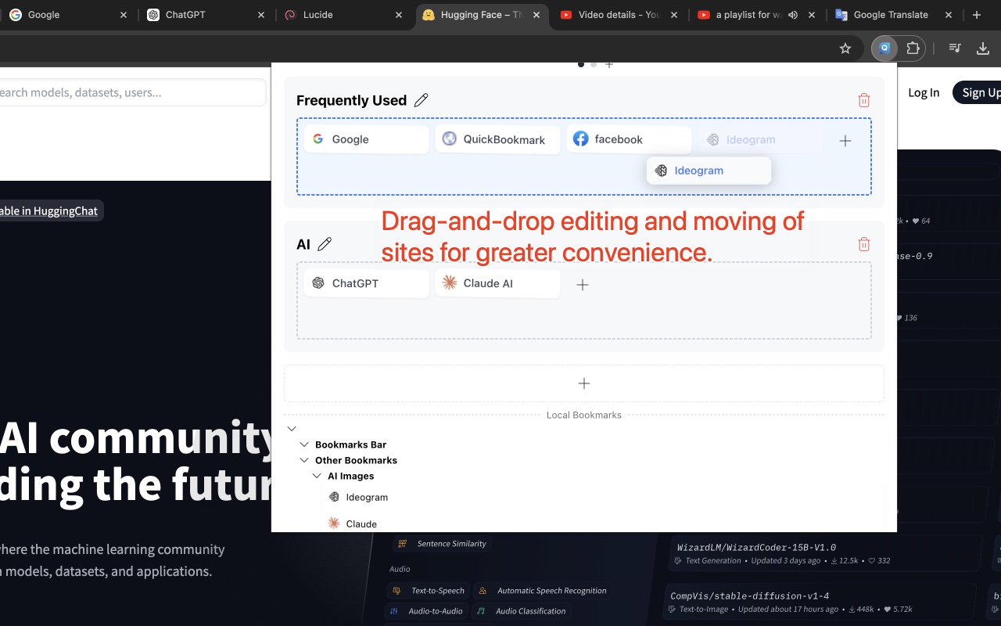Open the media playback controls icon

point(954,48)
